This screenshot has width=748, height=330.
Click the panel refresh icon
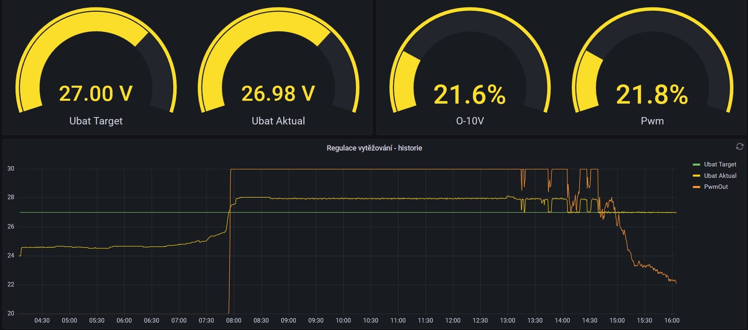[x=739, y=146]
